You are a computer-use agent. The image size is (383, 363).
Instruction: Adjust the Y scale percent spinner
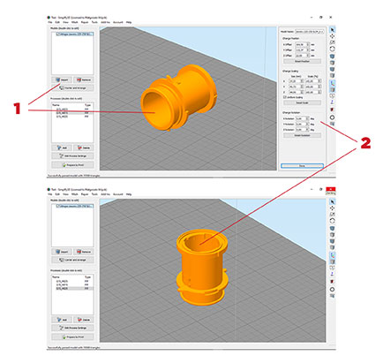tap(319, 87)
